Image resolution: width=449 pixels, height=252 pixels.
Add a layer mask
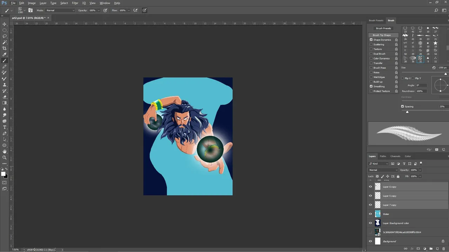pos(418,248)
